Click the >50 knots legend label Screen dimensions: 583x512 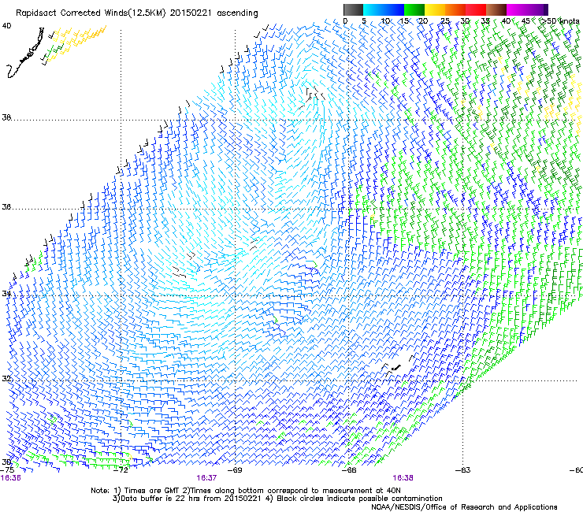560,20
